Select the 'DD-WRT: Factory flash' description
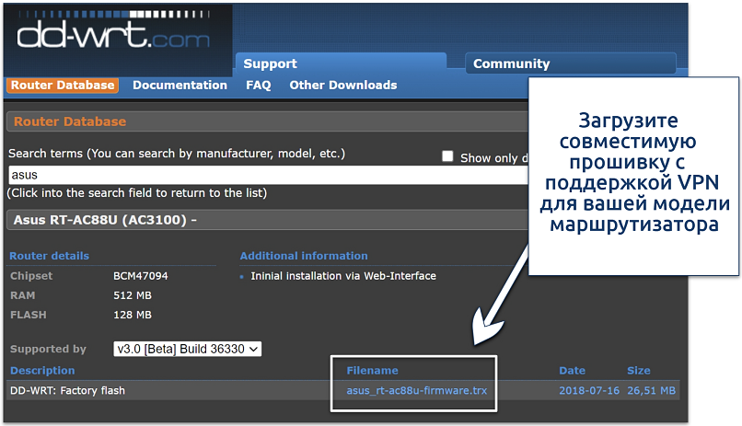 click(67, 390)
